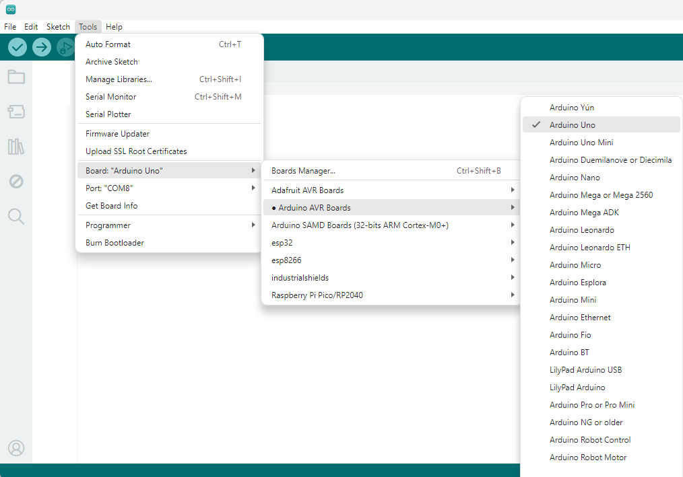683x477 pixels.
Task: Open Boards Manager... entry
Action: 391,171
